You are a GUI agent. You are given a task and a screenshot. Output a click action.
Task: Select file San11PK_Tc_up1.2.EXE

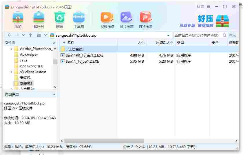coord(85,55)
